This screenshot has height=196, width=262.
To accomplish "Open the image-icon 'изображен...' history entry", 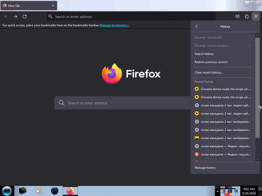I will coord(223,138).
